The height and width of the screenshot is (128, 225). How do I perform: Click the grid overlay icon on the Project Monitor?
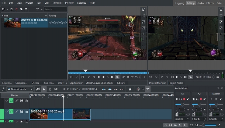(x=221, y=16)
